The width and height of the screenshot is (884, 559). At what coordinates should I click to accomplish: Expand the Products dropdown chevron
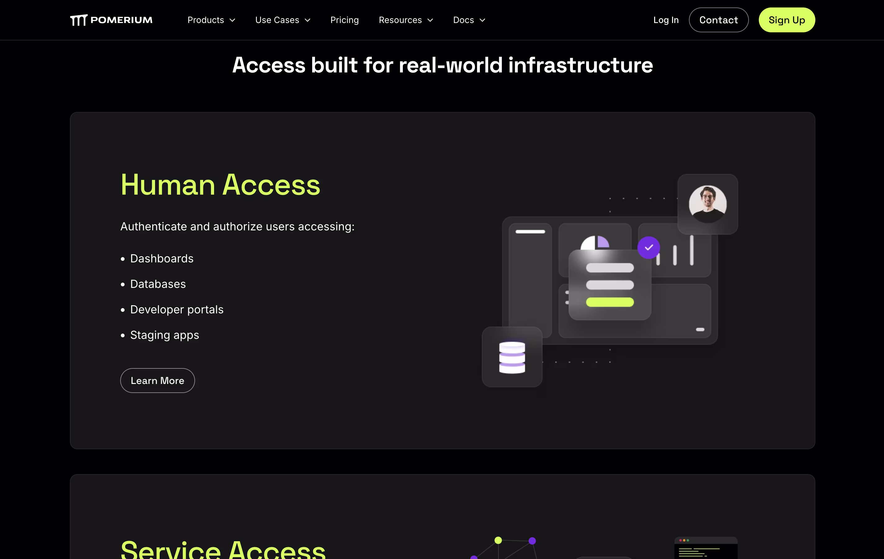[x=232, y=20]
